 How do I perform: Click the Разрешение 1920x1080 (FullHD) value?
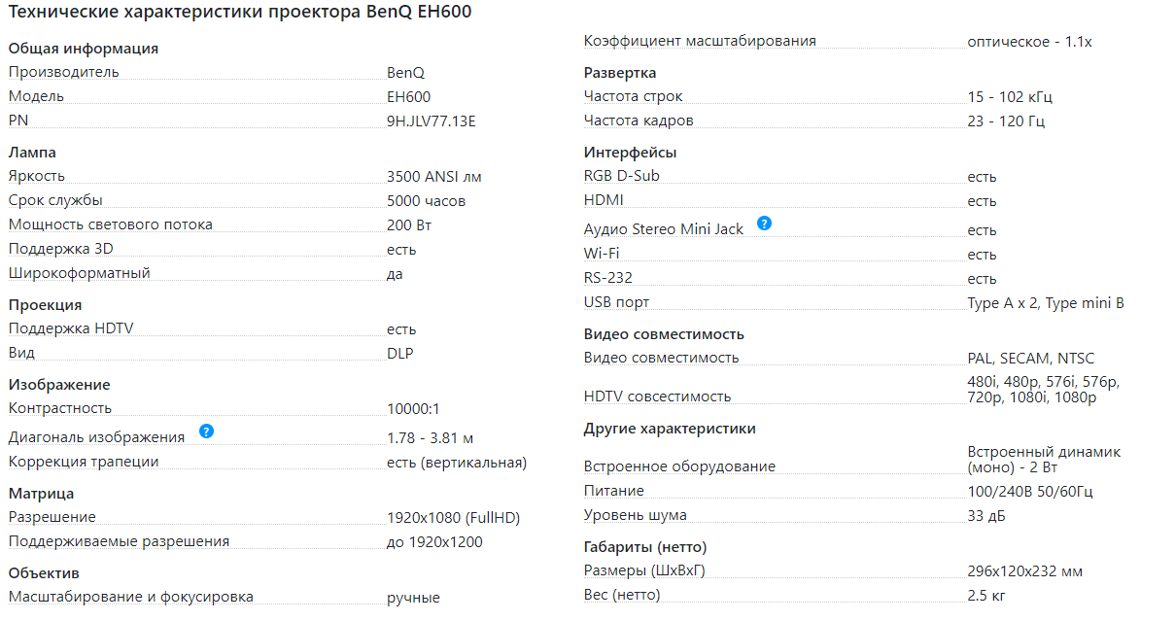[454, 518]
